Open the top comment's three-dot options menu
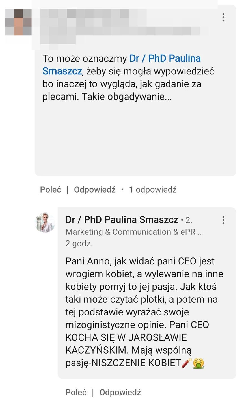This screenshot has height=407, width=244. click(x=223, y=18)
